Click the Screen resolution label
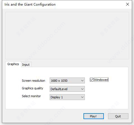The image size is (134, 125). tap(33, 81)
